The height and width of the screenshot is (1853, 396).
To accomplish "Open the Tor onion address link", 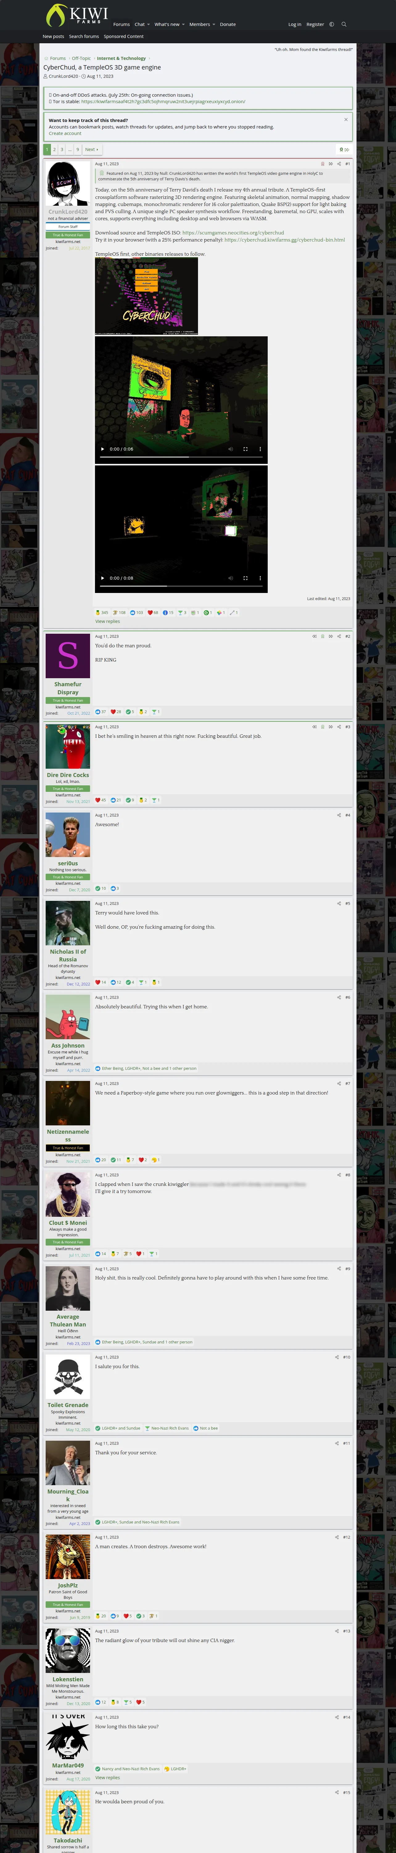I will (x=163, y=101).
